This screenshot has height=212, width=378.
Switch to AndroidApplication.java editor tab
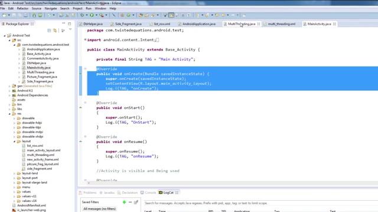(197, 24)
